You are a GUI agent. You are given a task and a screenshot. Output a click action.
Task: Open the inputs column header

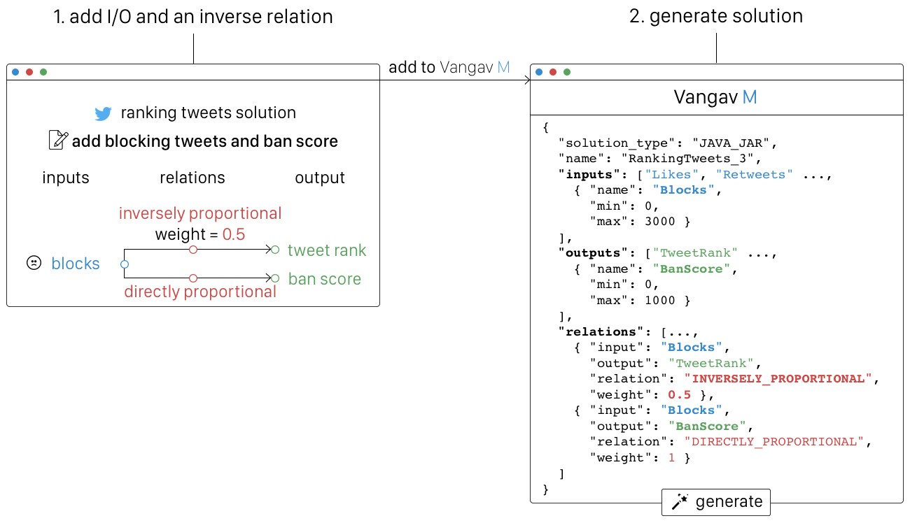[x=66, y=178]
